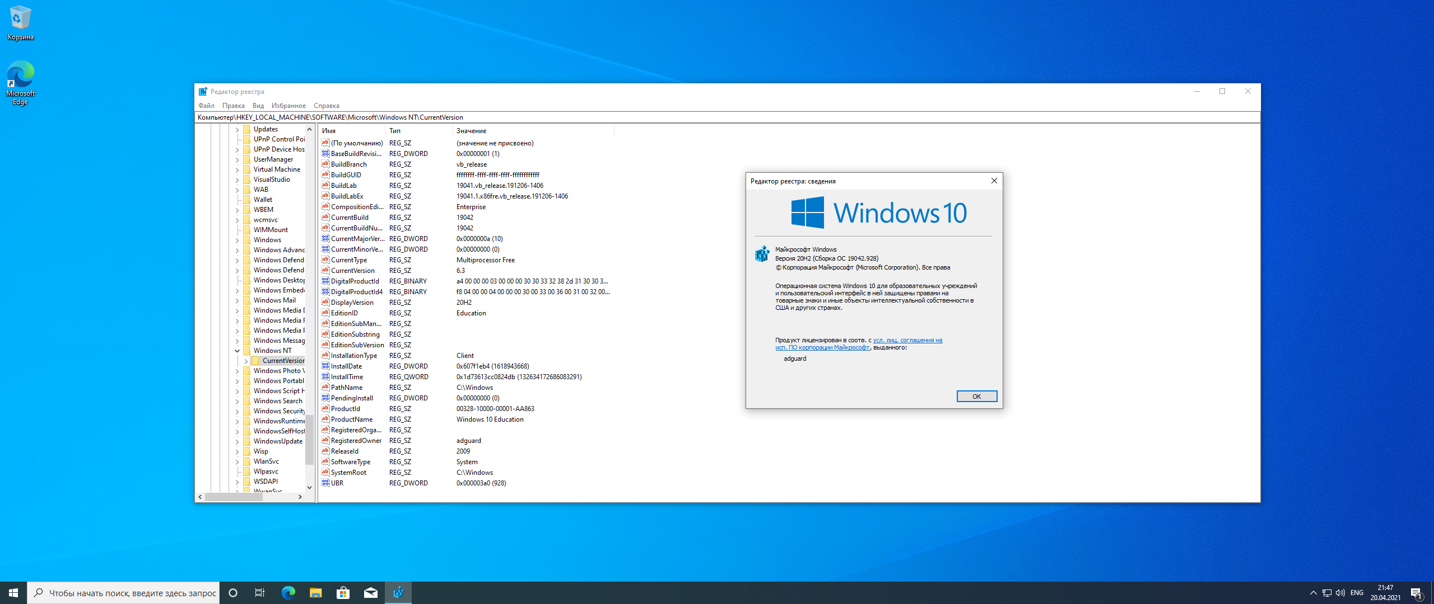
Task: Open the Избранное menu
Action: 288,106
